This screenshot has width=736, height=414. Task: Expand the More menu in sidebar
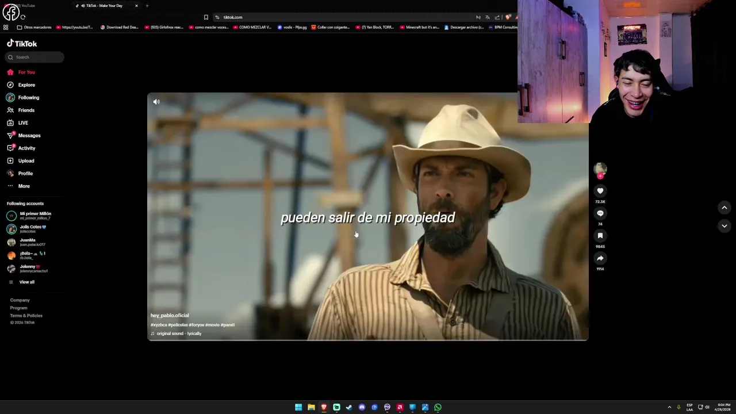[x=18, y=186]
